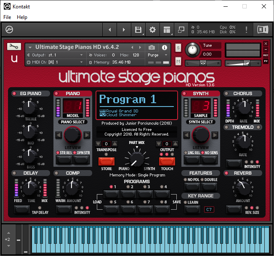Open the File menu
Viewport: 274px width, 256px height.
pos(7,17)
